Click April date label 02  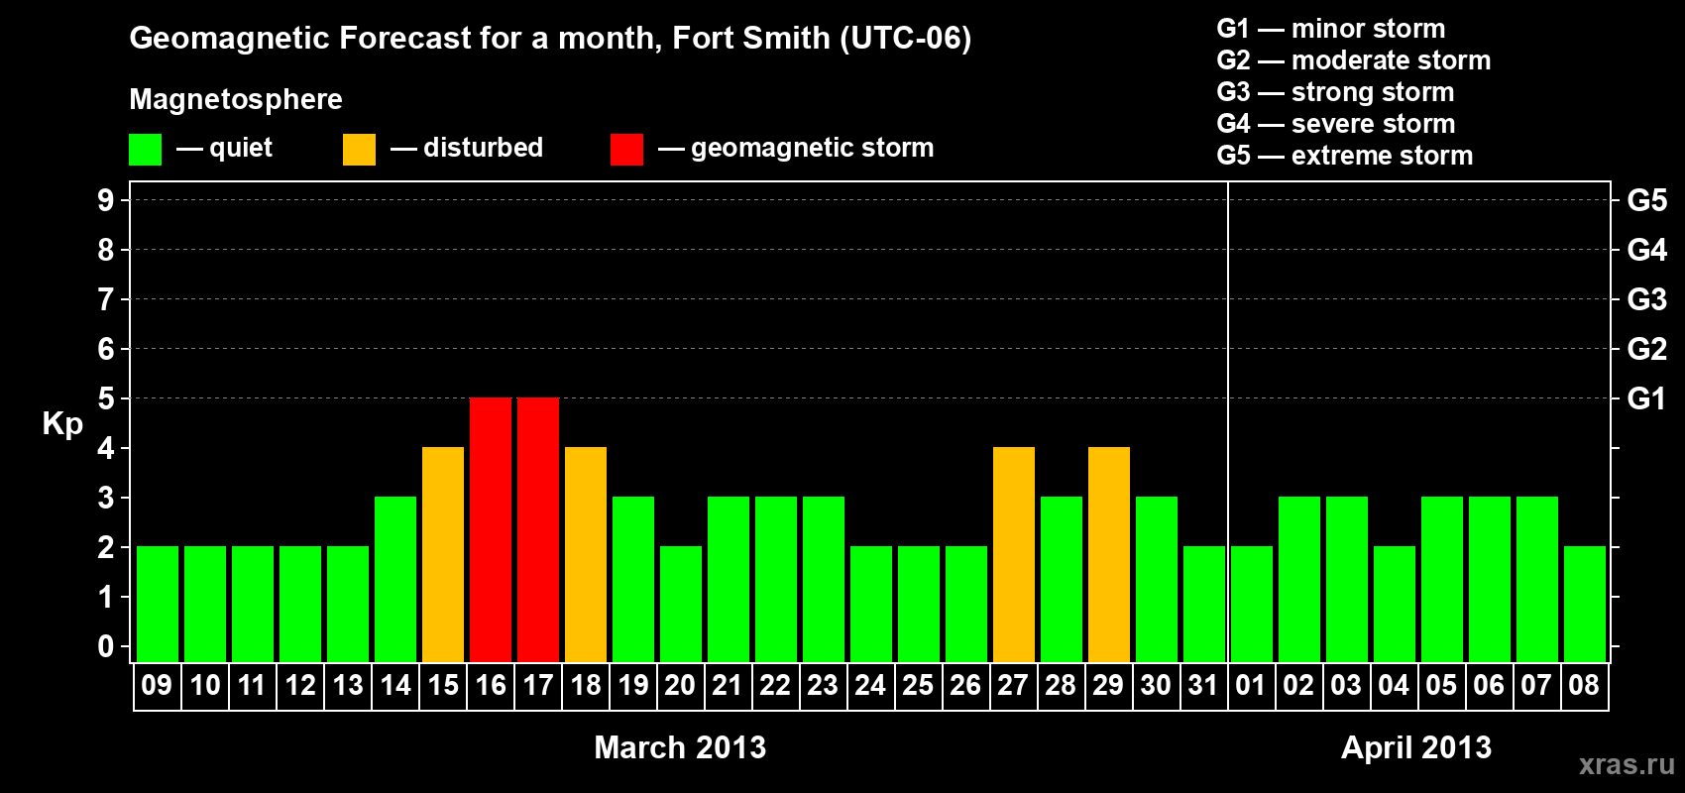[x=1298, y=686]
